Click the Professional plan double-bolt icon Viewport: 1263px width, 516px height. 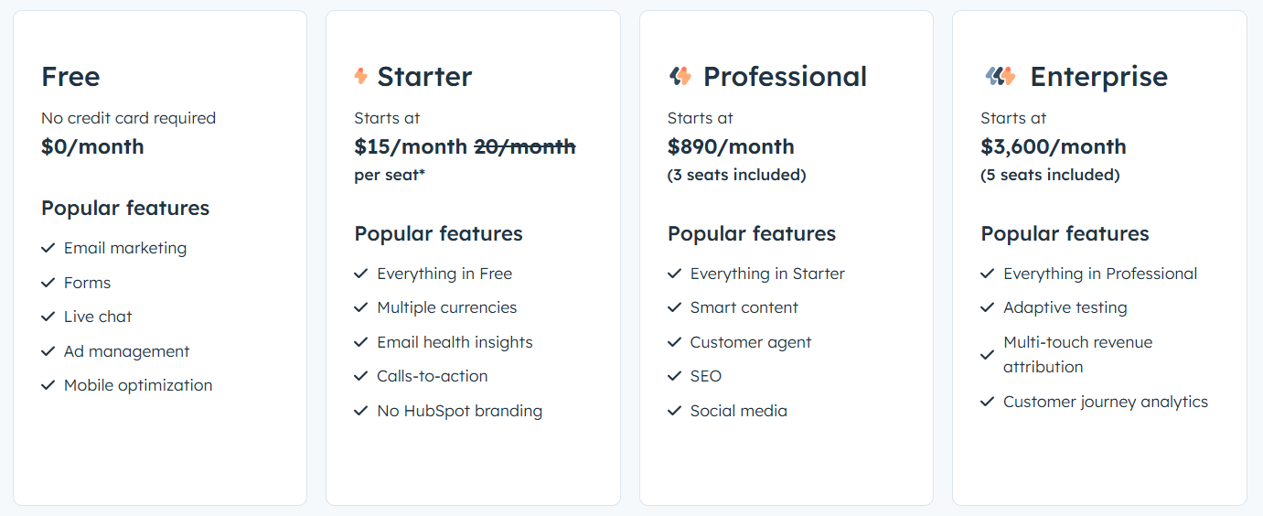point(680,76)
